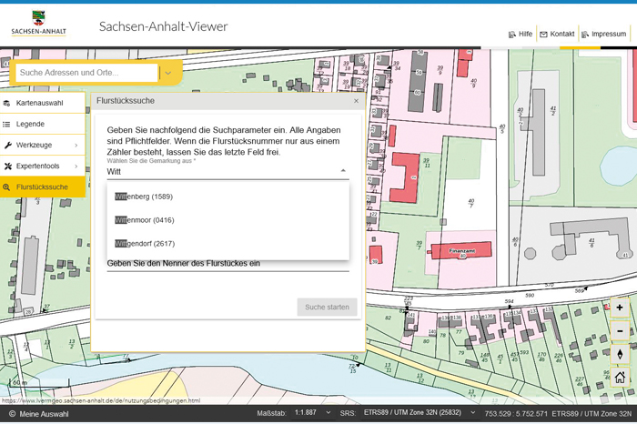
Task: Open the Expertentools menu item
Action: tap(43, 167)
